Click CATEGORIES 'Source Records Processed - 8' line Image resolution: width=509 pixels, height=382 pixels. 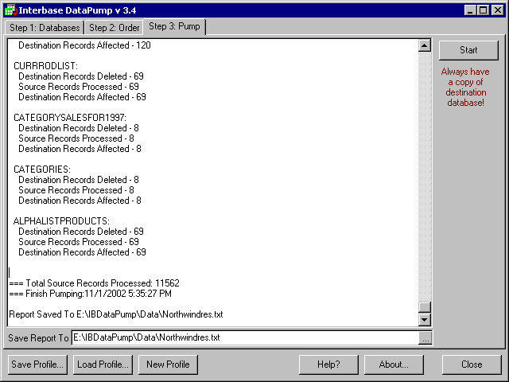point(76,190)
